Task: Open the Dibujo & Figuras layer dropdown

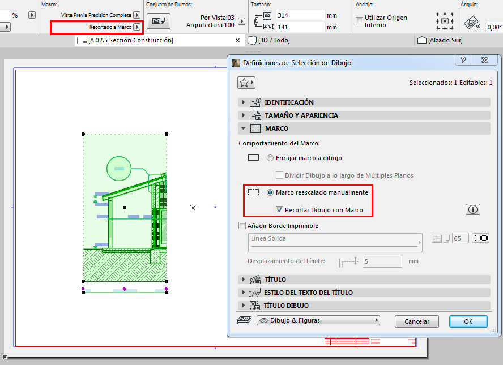Action: (x=318, y=320)
